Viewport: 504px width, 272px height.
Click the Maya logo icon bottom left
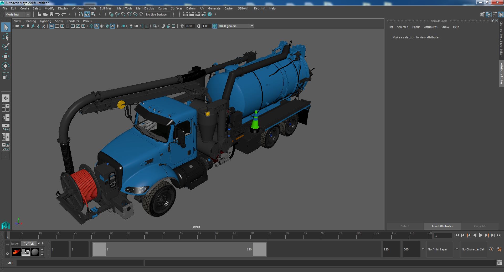[x=6, y=225]
